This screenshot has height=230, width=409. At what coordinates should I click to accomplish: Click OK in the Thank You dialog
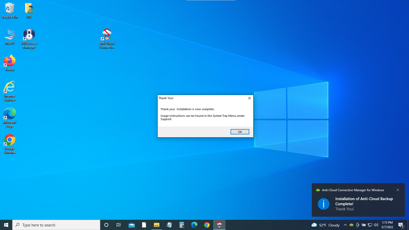240,132
